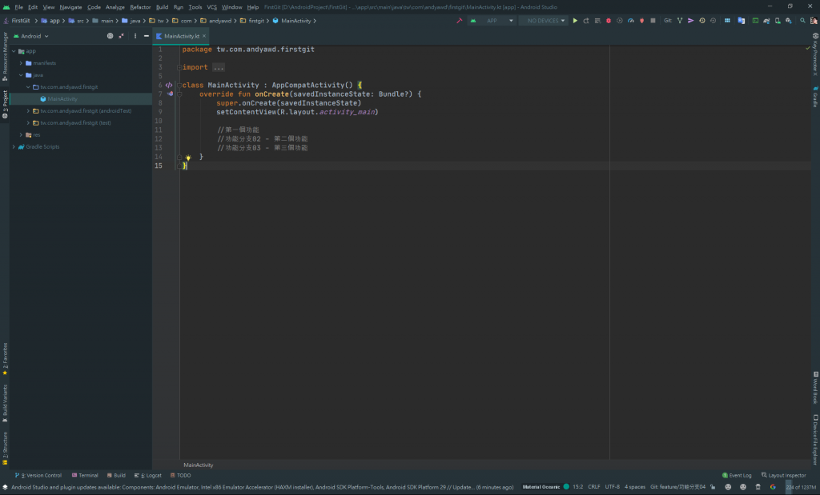Screen dimensions: 820x495
Task: Click the Git update project branch icon
Action: click(679, 21)
